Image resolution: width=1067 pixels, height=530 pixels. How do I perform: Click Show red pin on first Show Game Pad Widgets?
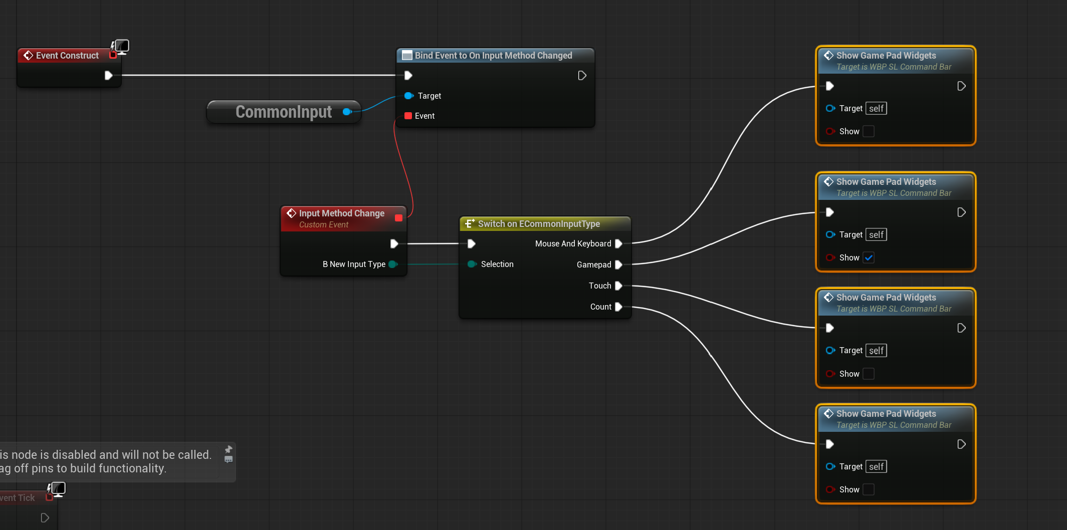[x=830, y=131]
